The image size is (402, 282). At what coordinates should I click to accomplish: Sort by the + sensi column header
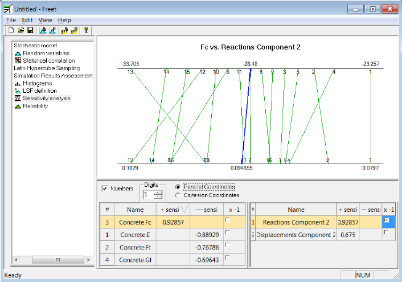pyautogui.click(x=173, y=210)
